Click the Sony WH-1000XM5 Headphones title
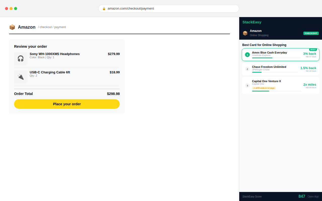The image size is (322, 201). (55, 54)
